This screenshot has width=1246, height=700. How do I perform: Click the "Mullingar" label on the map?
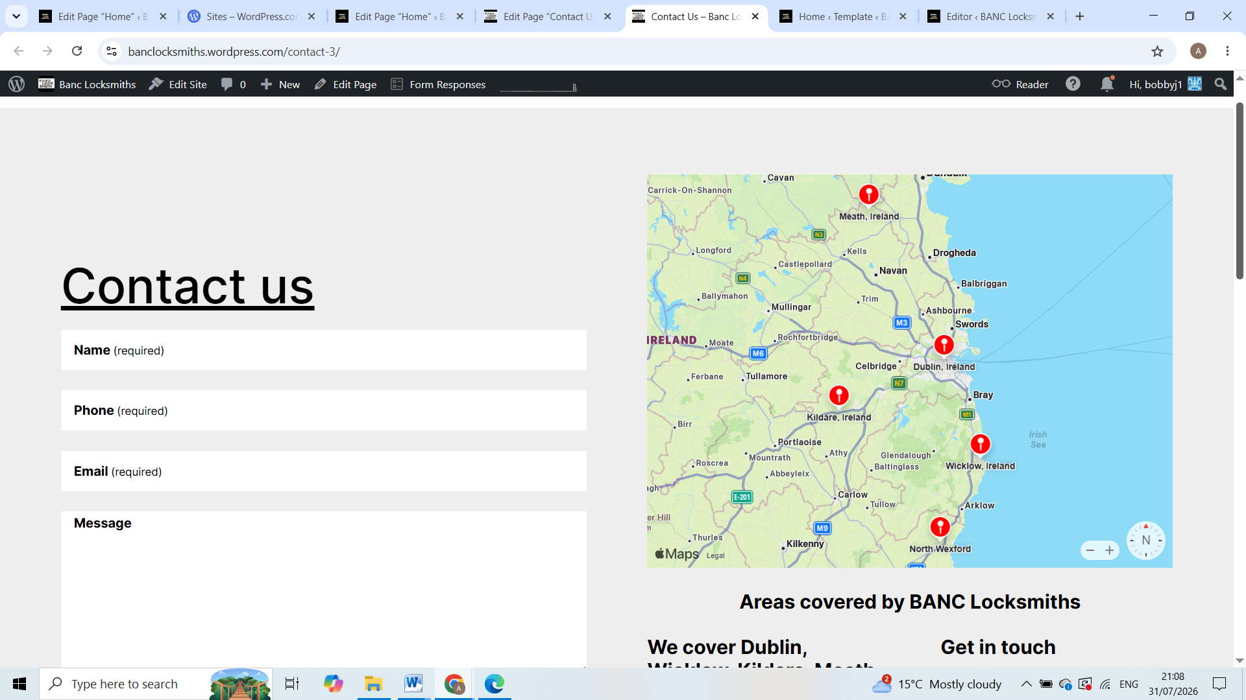[x=791, y=307]
